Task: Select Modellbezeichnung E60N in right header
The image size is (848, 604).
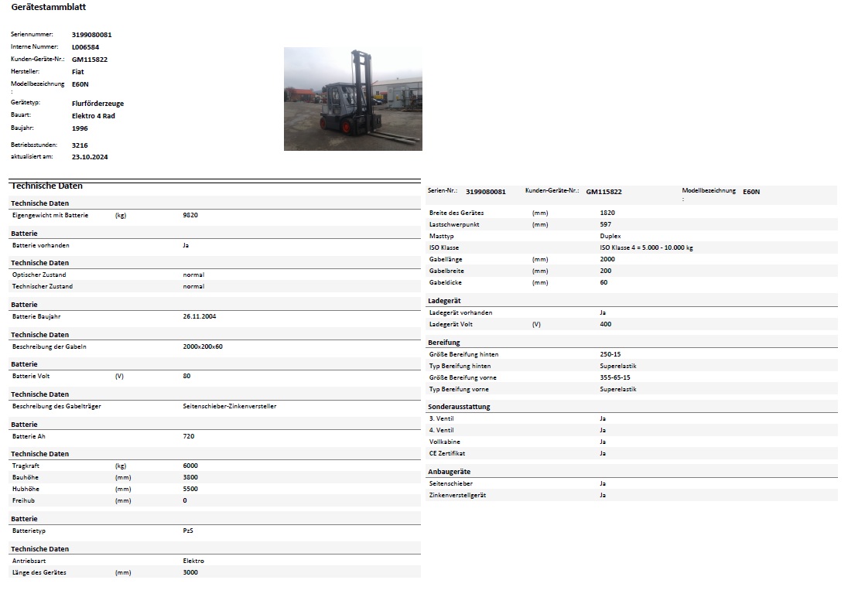Action: 751,192
